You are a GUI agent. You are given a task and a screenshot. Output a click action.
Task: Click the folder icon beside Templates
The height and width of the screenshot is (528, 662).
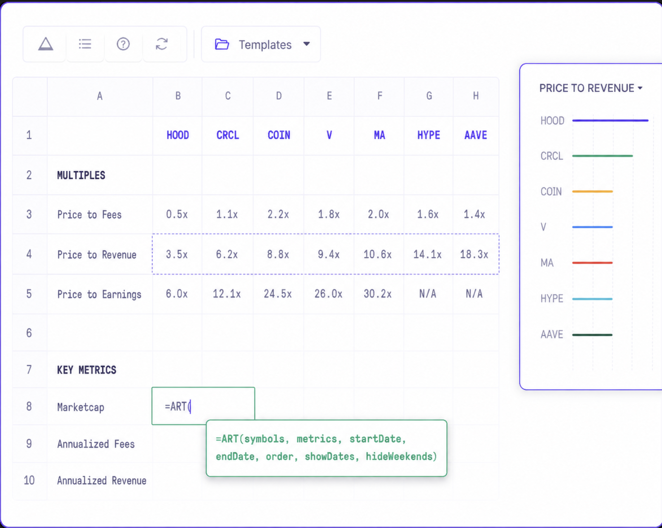pos(222,44)
